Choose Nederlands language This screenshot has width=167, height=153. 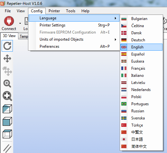[x=141, y=90]
